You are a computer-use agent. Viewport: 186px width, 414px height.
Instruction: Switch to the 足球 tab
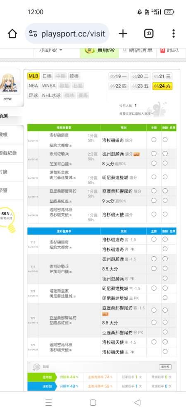point(33,95)
